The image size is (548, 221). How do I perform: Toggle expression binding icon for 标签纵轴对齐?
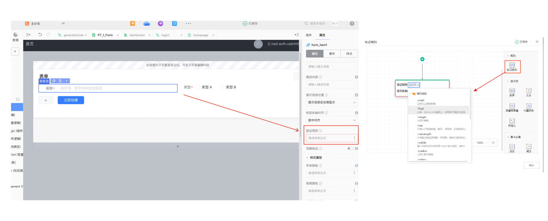(x=356, y=113)
